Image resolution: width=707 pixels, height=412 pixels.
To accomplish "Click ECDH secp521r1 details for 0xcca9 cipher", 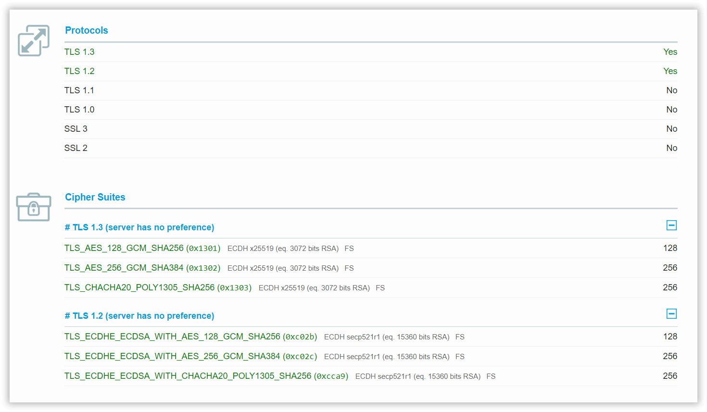I will (x=418, y=376).
